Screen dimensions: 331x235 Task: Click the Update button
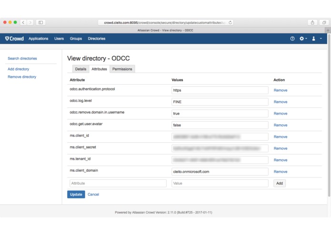coord(76,194)
